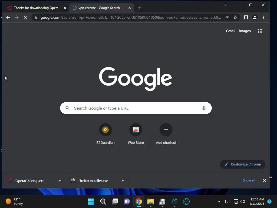277x208 pixels.
Task: Click the address bar URL
Action: pos(131,17)
